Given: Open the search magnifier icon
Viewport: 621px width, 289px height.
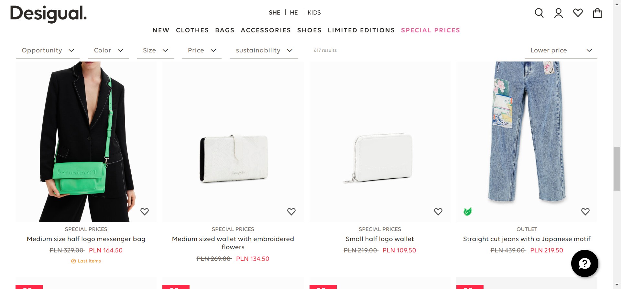Looking at the screenshot, I should [x=539, y=13].
